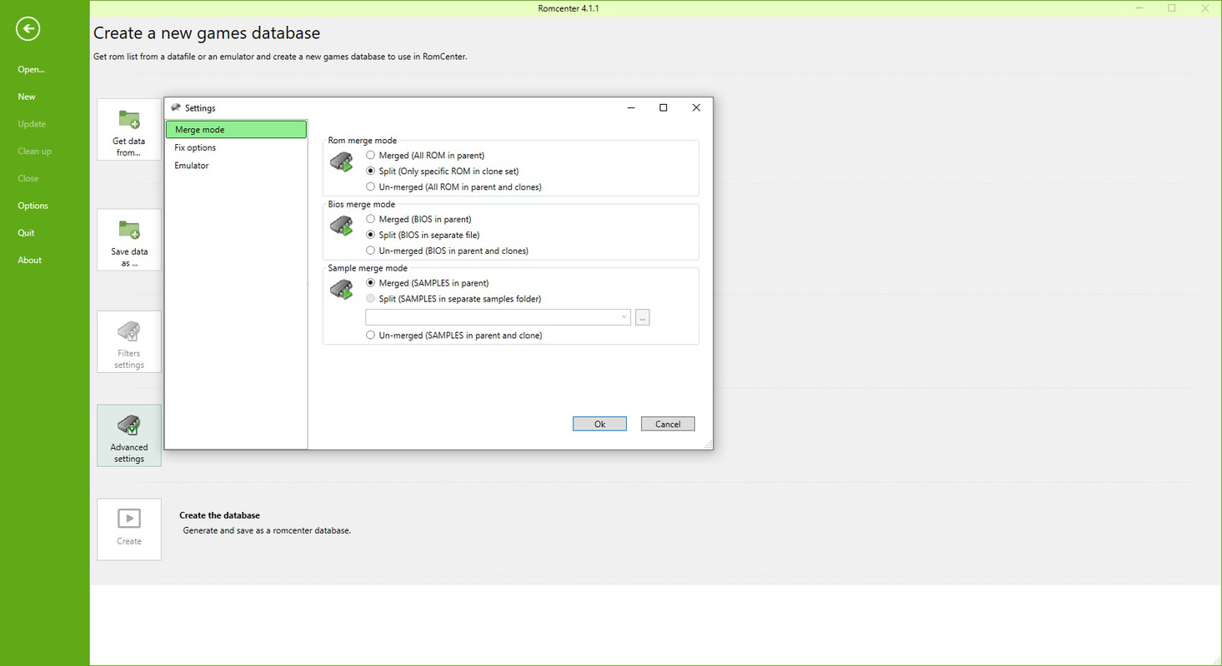Select Un-merged (SAMPLES in parent and clone)
This screenshot has height=666, width=1222.
coord(454,335)
